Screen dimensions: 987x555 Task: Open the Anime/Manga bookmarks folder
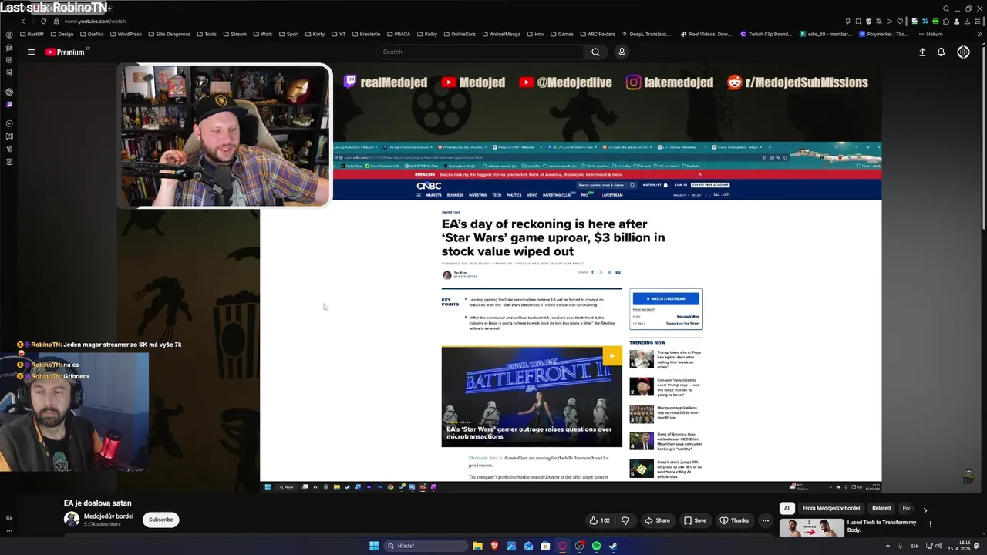502,34
